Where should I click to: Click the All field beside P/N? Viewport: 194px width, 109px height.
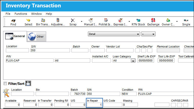pos(73,60)
